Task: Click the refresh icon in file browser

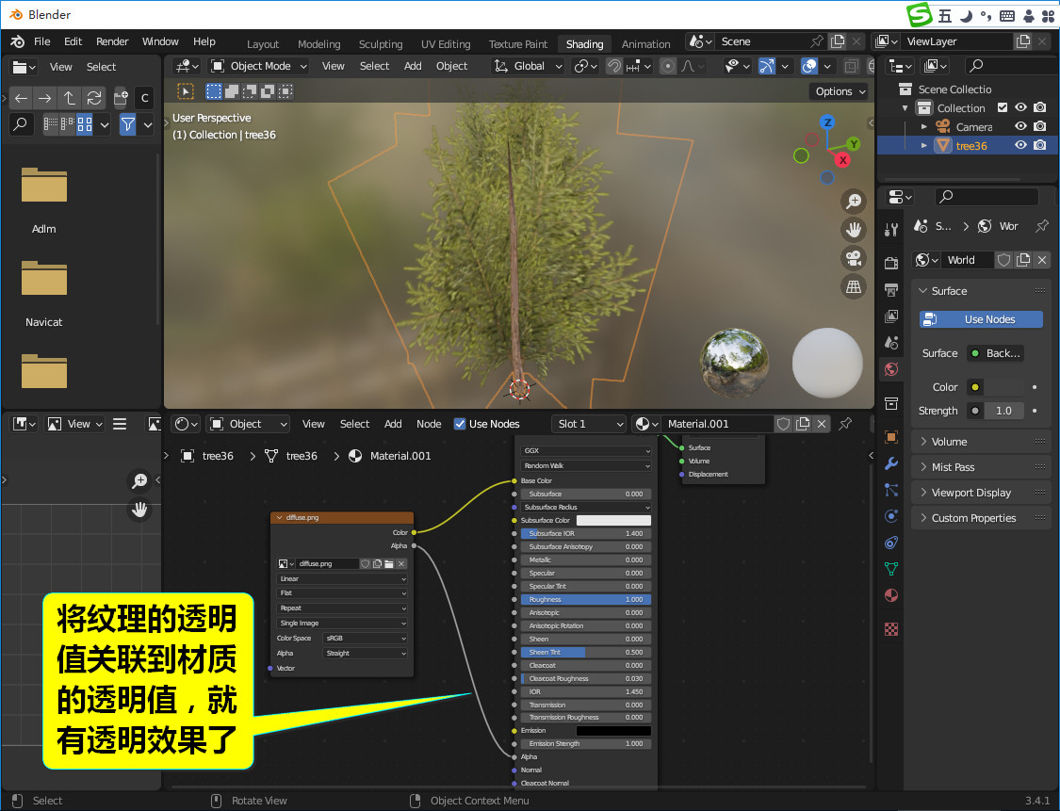Action: pos(94,98)
